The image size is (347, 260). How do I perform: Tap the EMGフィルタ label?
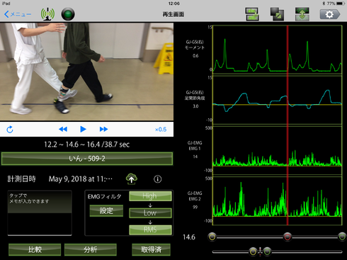(104, 196)
